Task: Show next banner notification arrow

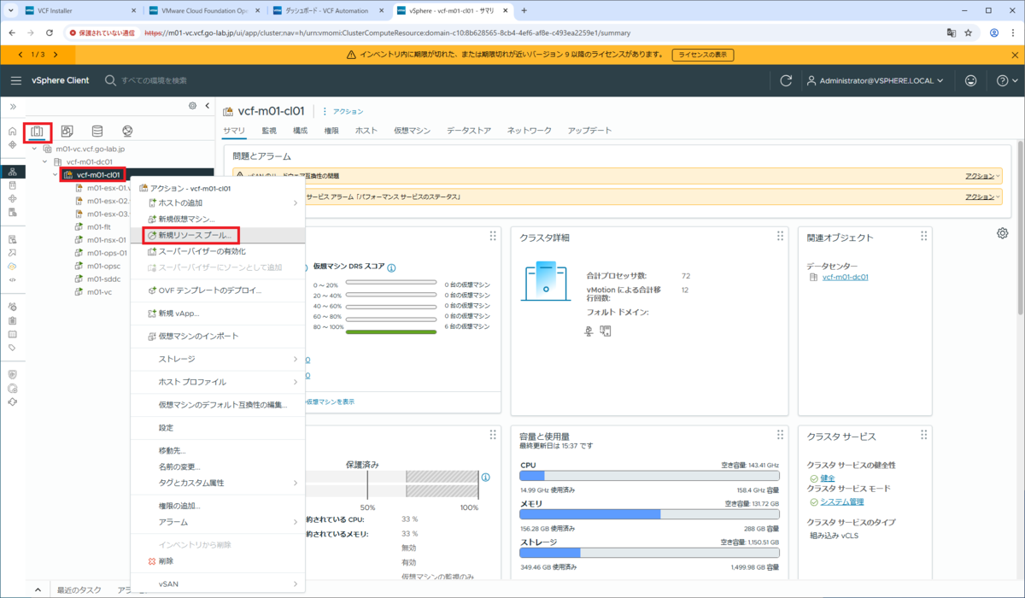Action: [55, 54]
